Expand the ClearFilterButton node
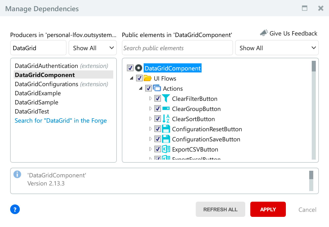329x227 pixels. pos(151,99)
